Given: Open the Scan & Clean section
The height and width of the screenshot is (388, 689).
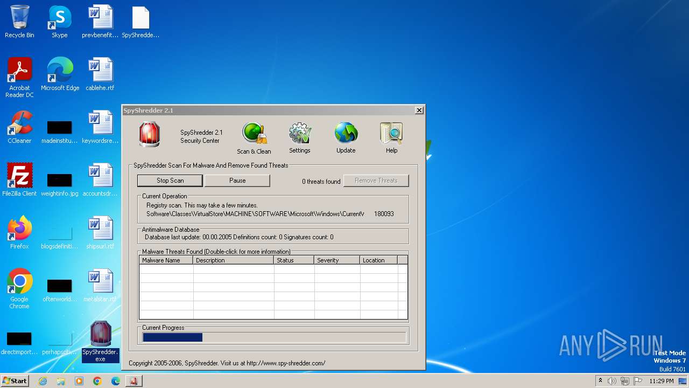Looking at the screenshot, I should (254, 138).
